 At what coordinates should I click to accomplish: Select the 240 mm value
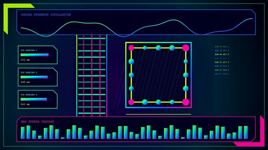26,82
